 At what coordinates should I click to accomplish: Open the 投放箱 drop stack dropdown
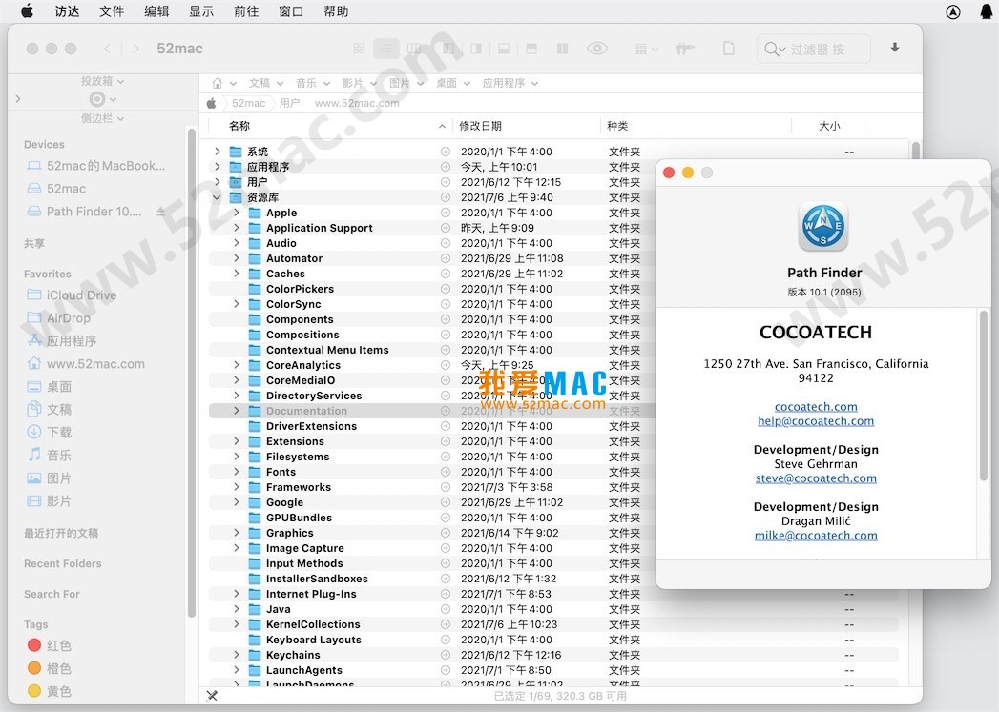point(102,81)
